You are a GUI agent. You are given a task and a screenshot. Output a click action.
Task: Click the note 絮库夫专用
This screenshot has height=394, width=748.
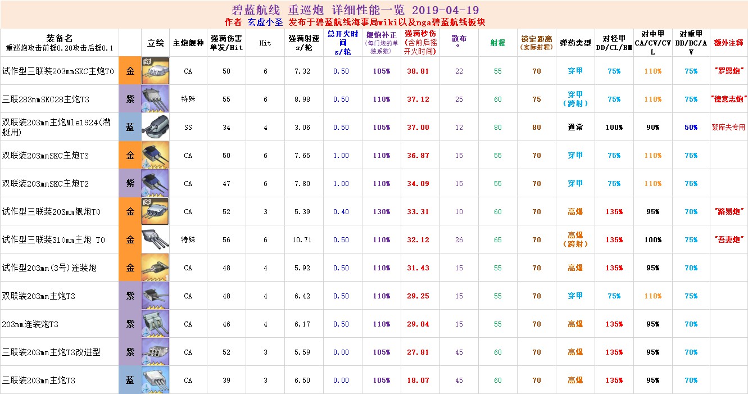pyautogui.click(x=729, y=128)
